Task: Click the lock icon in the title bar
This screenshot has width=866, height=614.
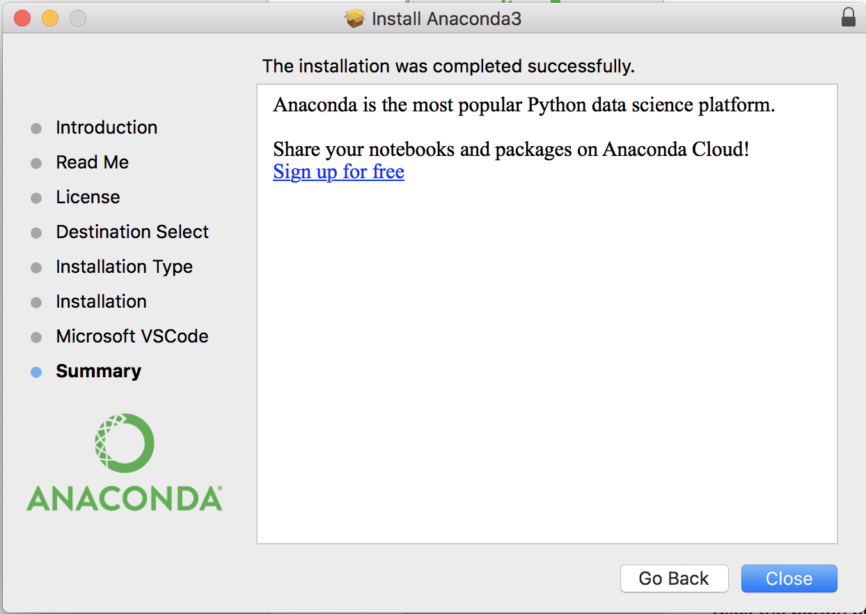Action: pyautogui.click(x=849, y=17)
